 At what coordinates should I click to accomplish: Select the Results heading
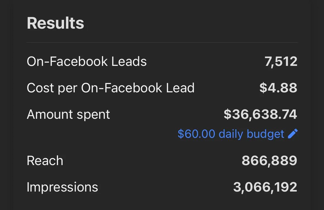(56, 23)
